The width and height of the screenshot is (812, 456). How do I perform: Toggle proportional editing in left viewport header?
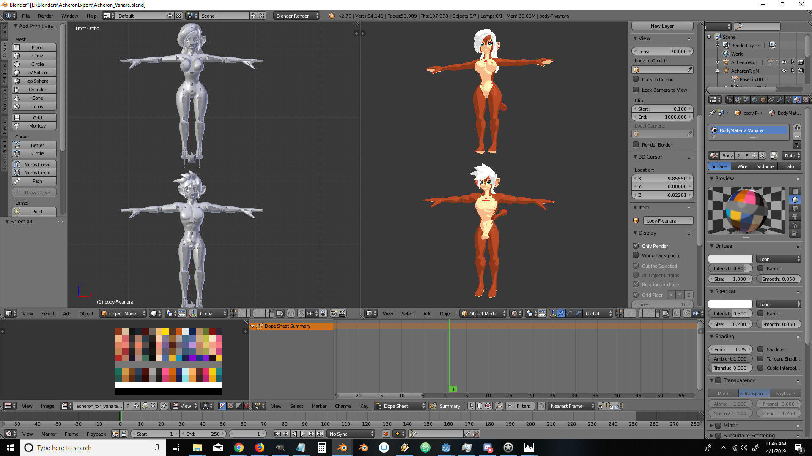pos(291,313)
